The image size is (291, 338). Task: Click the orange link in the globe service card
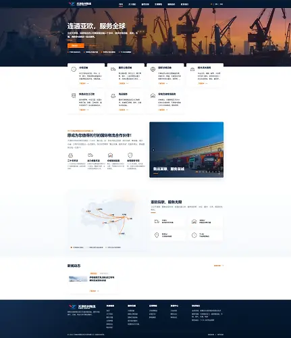tap(163, 83)
